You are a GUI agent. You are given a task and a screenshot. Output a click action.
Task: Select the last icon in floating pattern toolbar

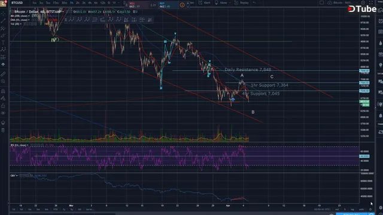tap(150, 20)
